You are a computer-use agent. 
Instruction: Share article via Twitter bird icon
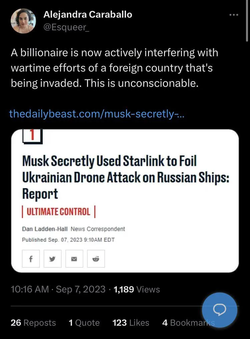52,259
